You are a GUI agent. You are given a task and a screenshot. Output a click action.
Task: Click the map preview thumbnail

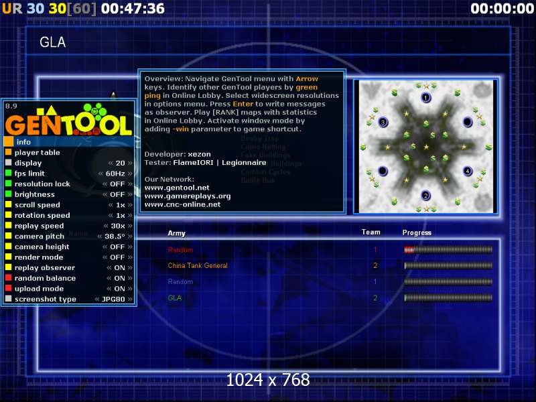[425, 147]
